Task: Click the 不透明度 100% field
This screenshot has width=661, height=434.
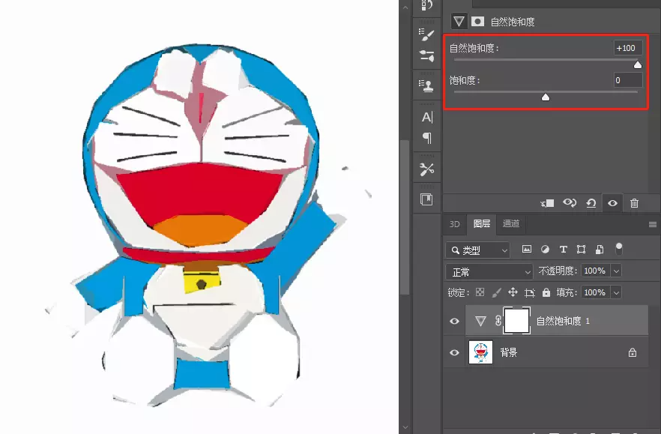Action: (x=595, y=271)
